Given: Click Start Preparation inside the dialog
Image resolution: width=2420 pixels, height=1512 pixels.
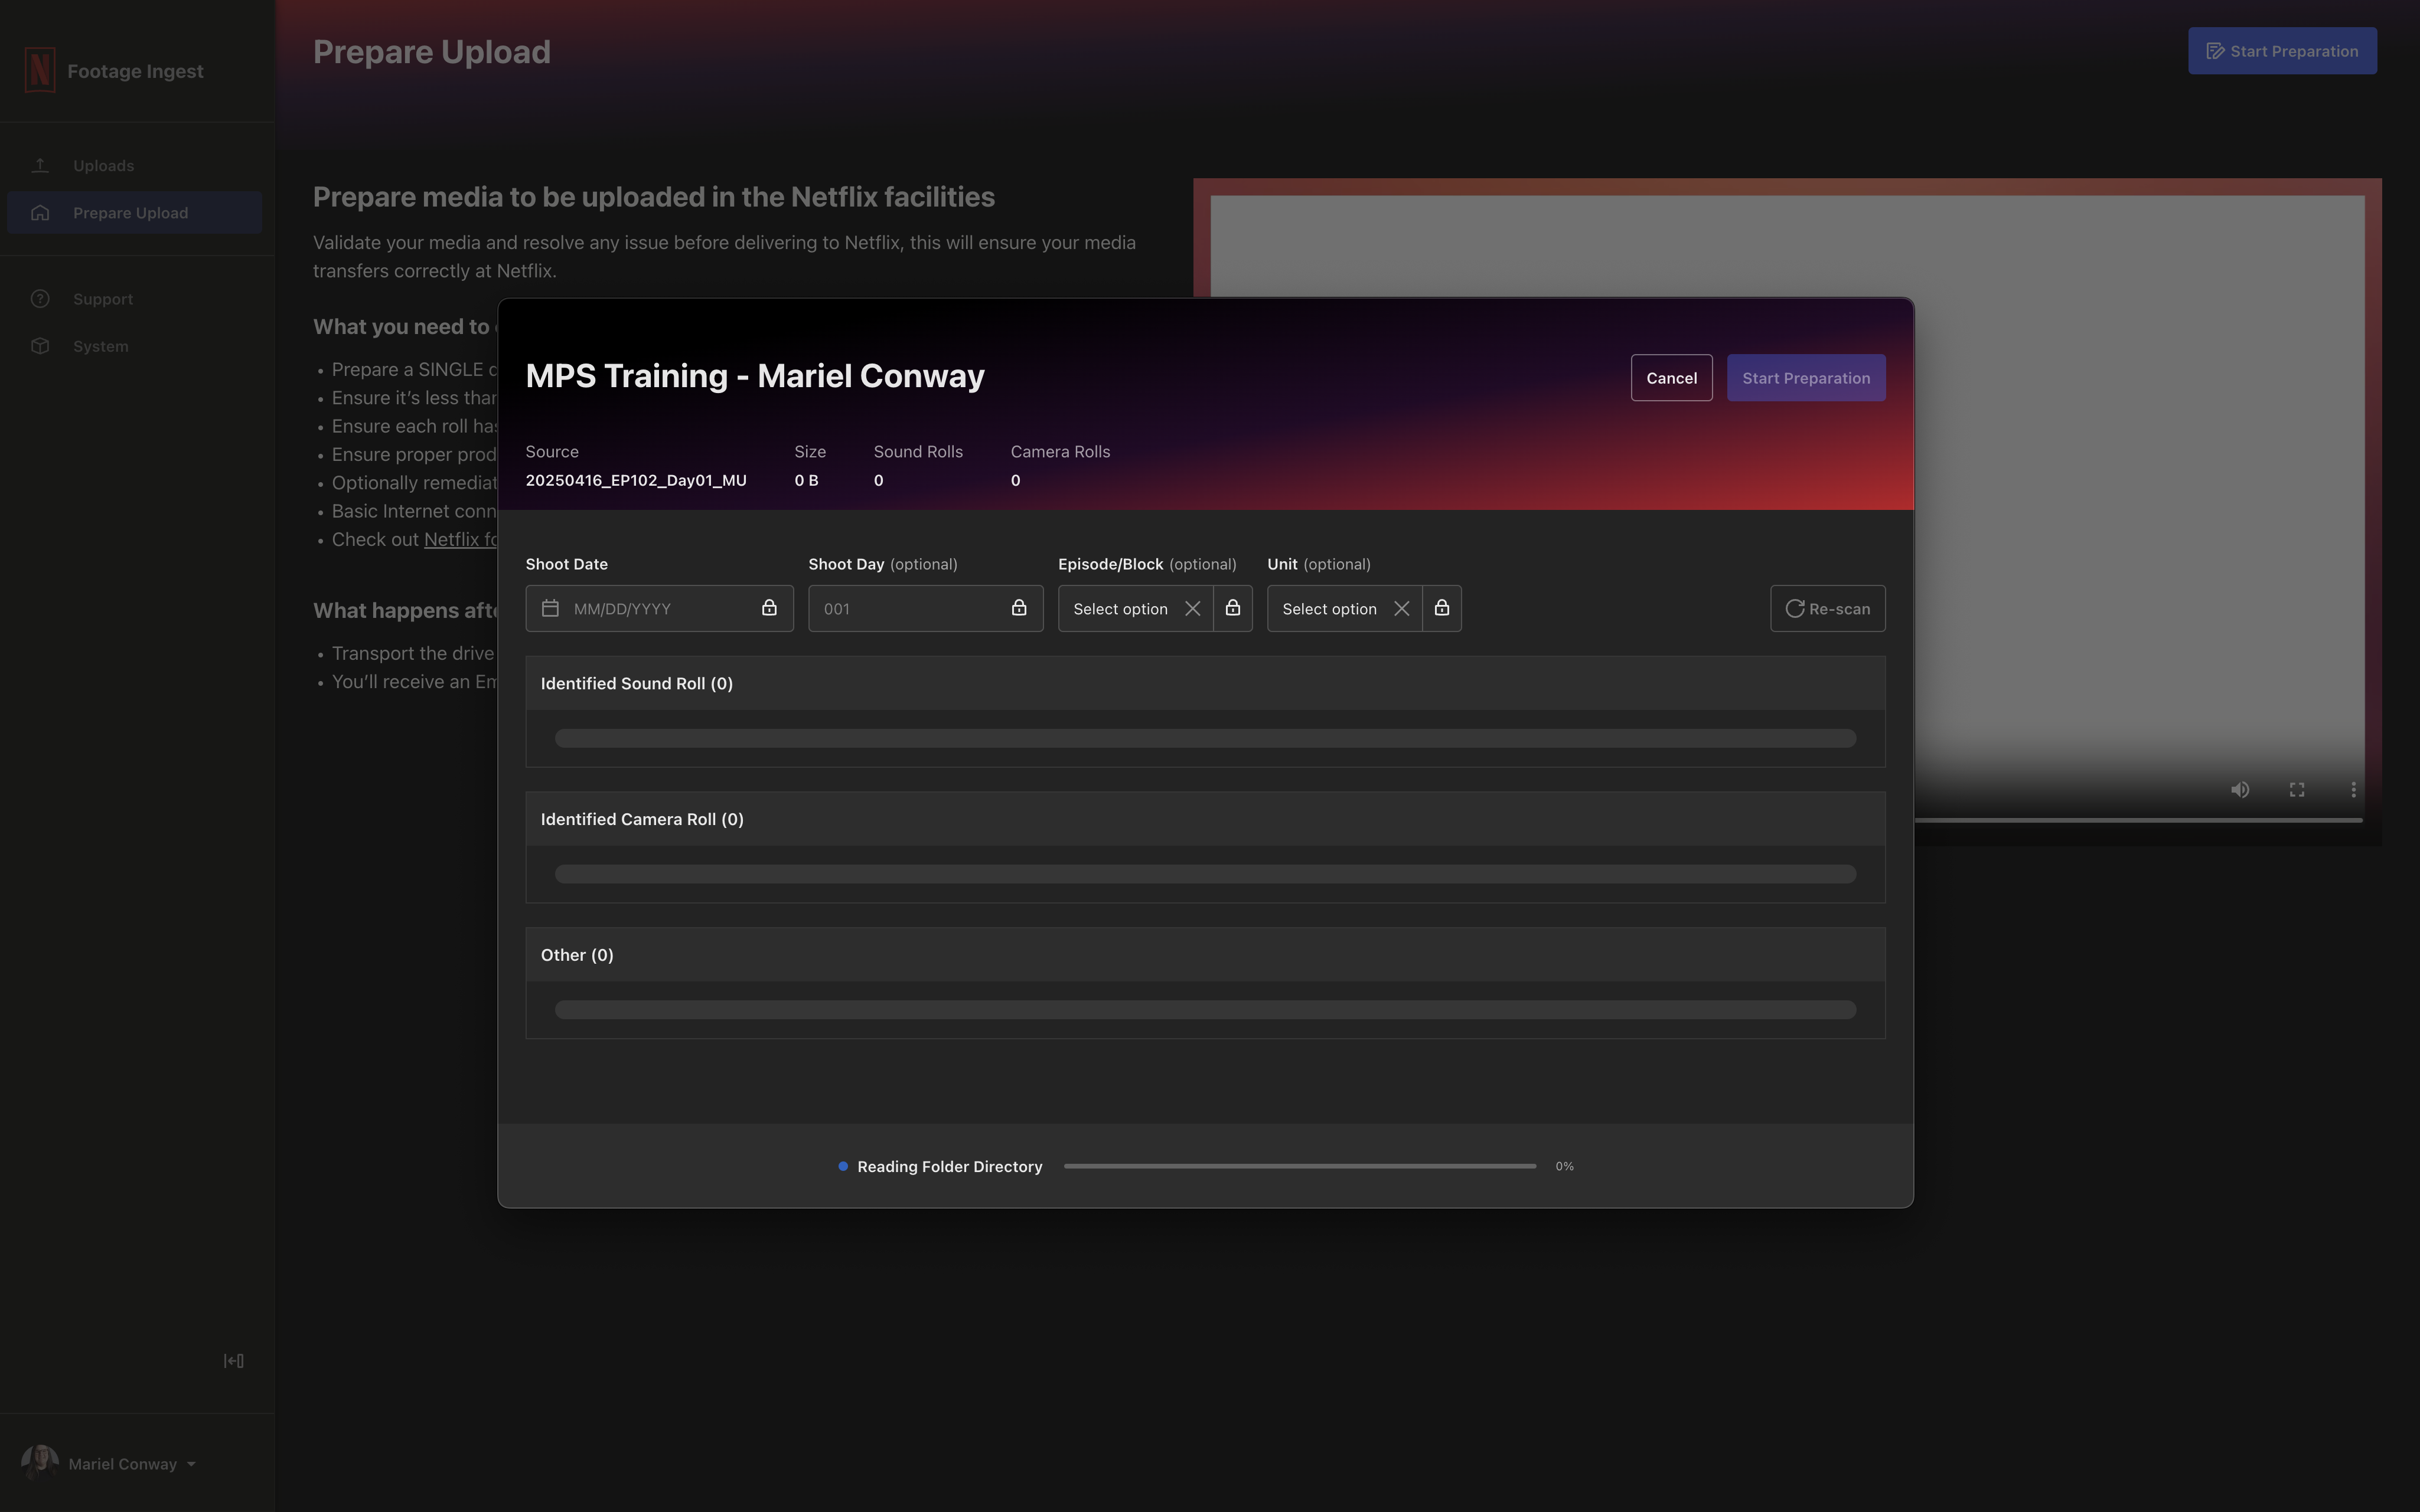Looking at the screenshot, I should click(1806, 378).
